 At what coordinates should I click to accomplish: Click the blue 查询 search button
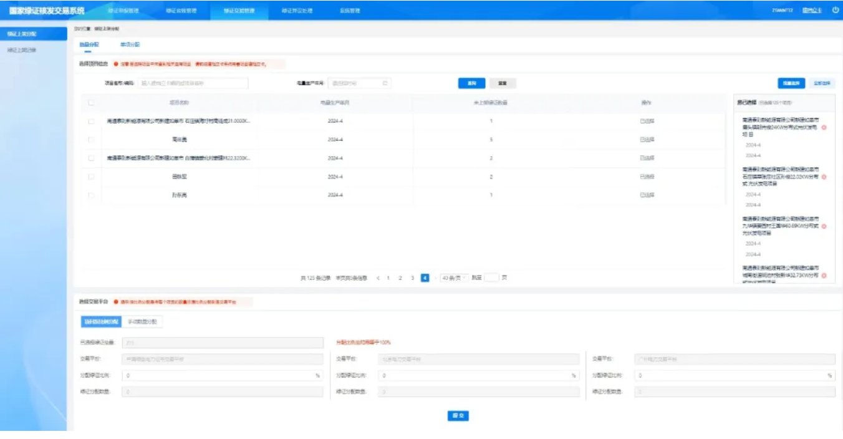click(x=471, y=83)
